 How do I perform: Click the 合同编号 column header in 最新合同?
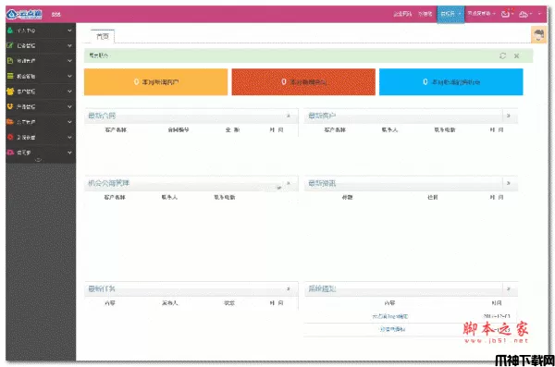pos(179,130)
